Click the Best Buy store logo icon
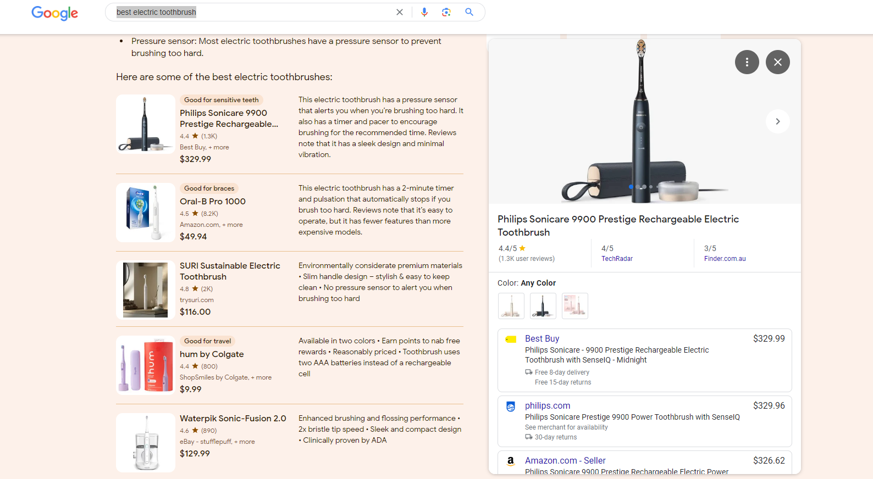Screen dimensions: 873x479 point(511,339)
